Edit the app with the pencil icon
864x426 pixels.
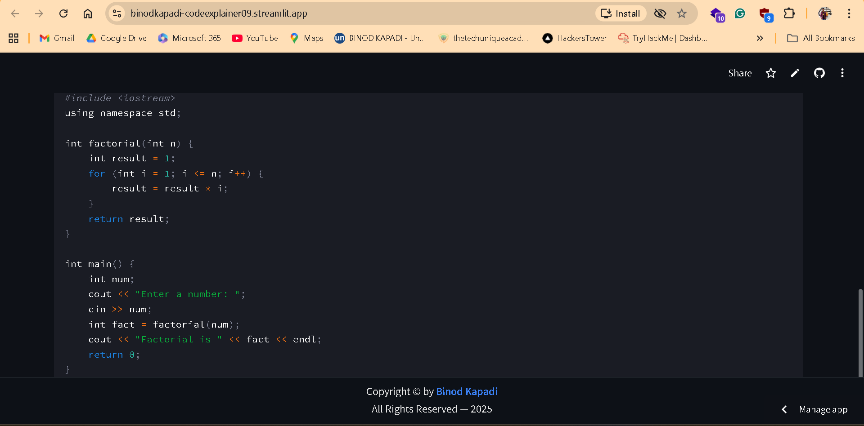(x=795, y=73)
